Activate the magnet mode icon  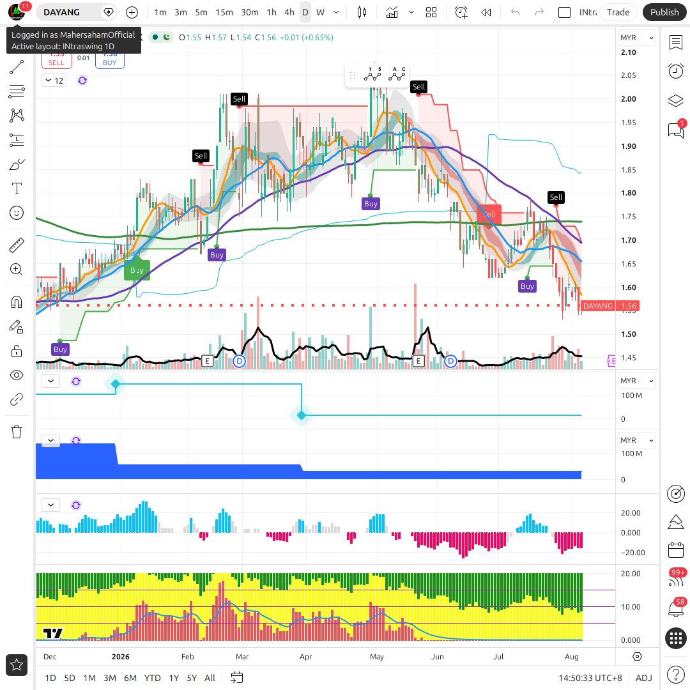click(17, 302)
